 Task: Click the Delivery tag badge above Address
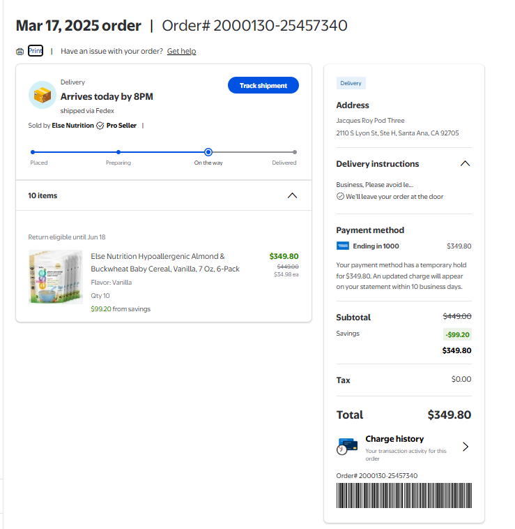click(x=351, y=83)
